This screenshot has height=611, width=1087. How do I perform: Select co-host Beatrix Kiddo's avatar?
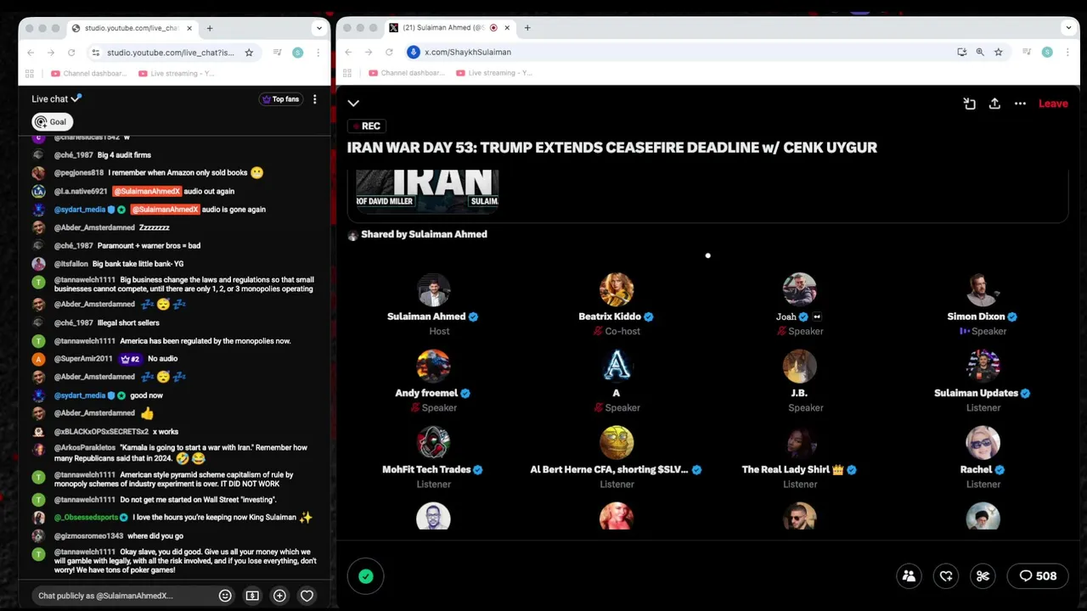click(x=617, y=289)
